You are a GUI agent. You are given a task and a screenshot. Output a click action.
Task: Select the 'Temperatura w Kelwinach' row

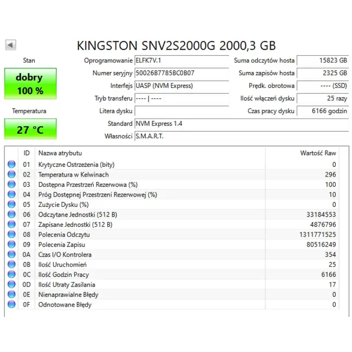click(x=172, y=174)
